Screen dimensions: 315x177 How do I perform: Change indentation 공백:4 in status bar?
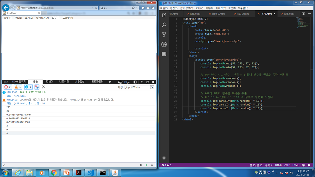(x=268, y=165)
